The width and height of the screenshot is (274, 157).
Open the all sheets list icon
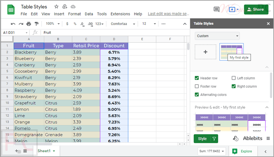click(25, 151)
